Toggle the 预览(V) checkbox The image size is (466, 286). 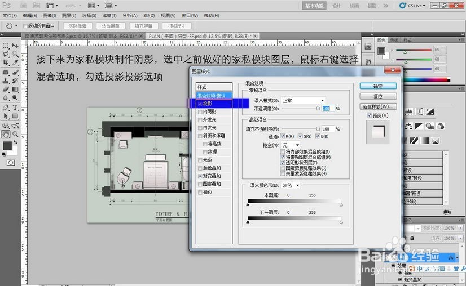369,115
